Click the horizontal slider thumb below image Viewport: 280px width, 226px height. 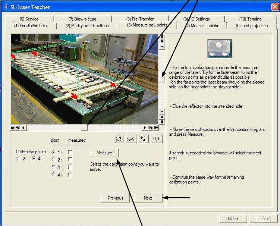[85, 128]
